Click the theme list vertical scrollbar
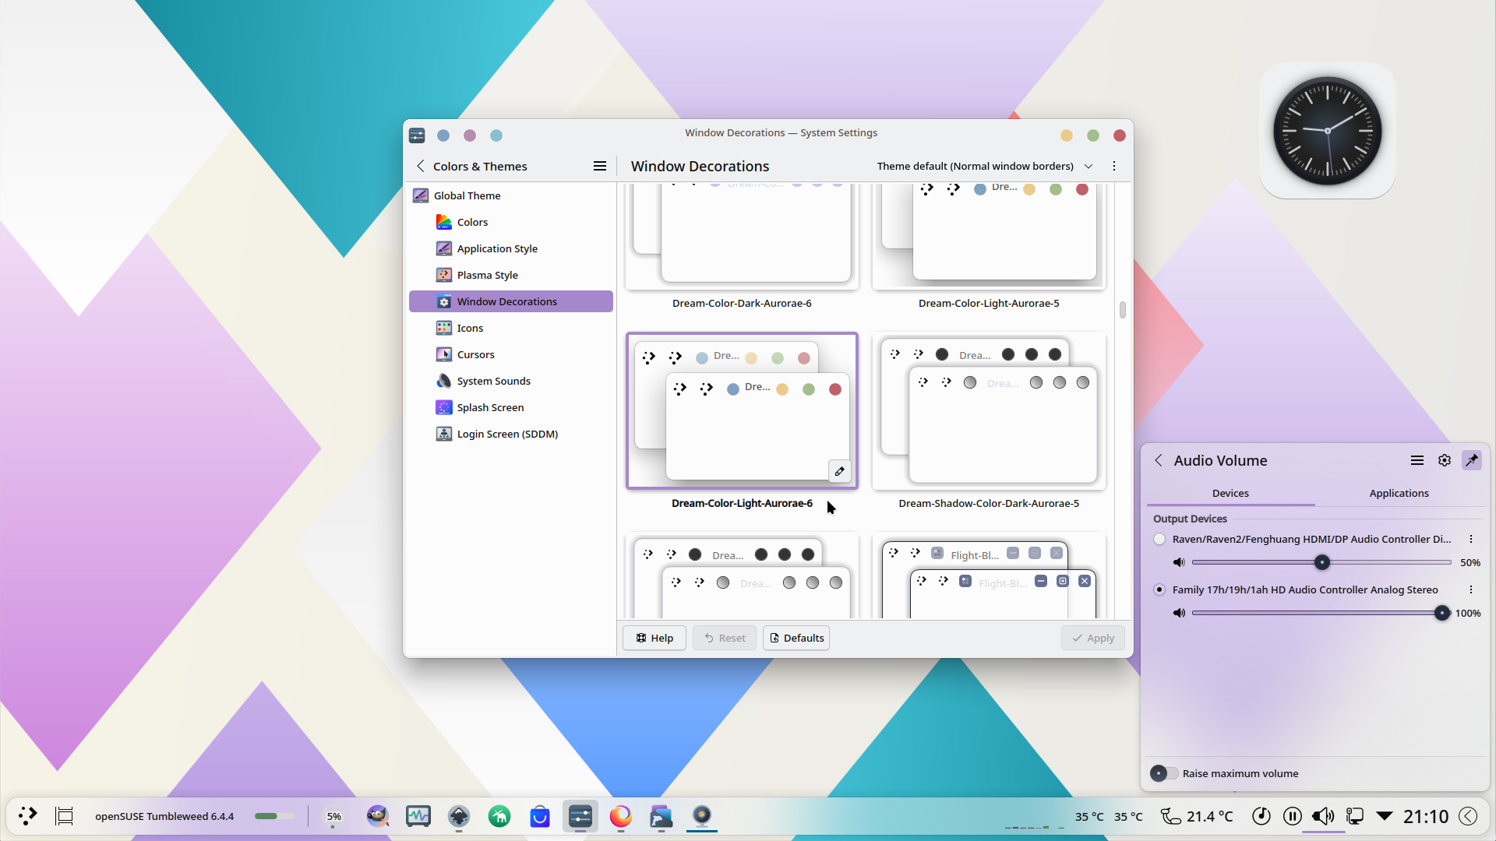 pyautogui.click(x=1122, y=310)
